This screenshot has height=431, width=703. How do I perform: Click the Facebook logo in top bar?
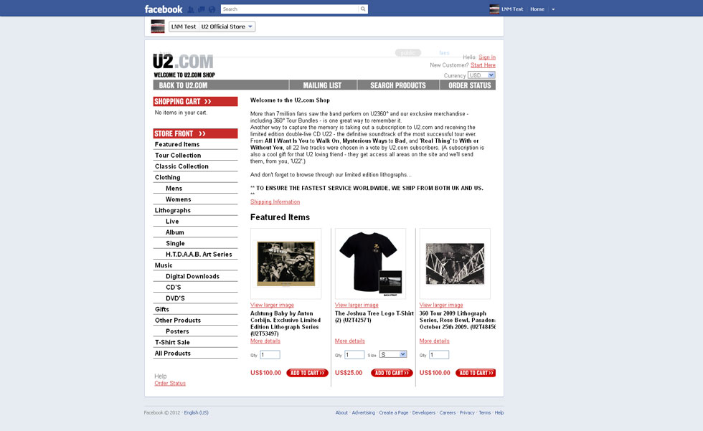[164, 9]
